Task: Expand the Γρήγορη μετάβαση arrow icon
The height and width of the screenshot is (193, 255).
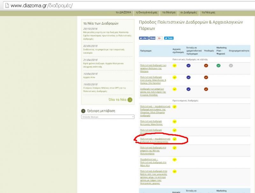Action: 84,111
